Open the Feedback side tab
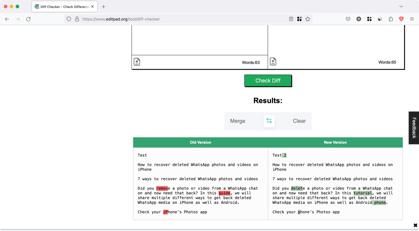 (414, 128)
